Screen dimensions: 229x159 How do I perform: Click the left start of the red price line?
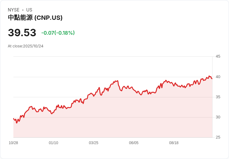click(14, 119)
